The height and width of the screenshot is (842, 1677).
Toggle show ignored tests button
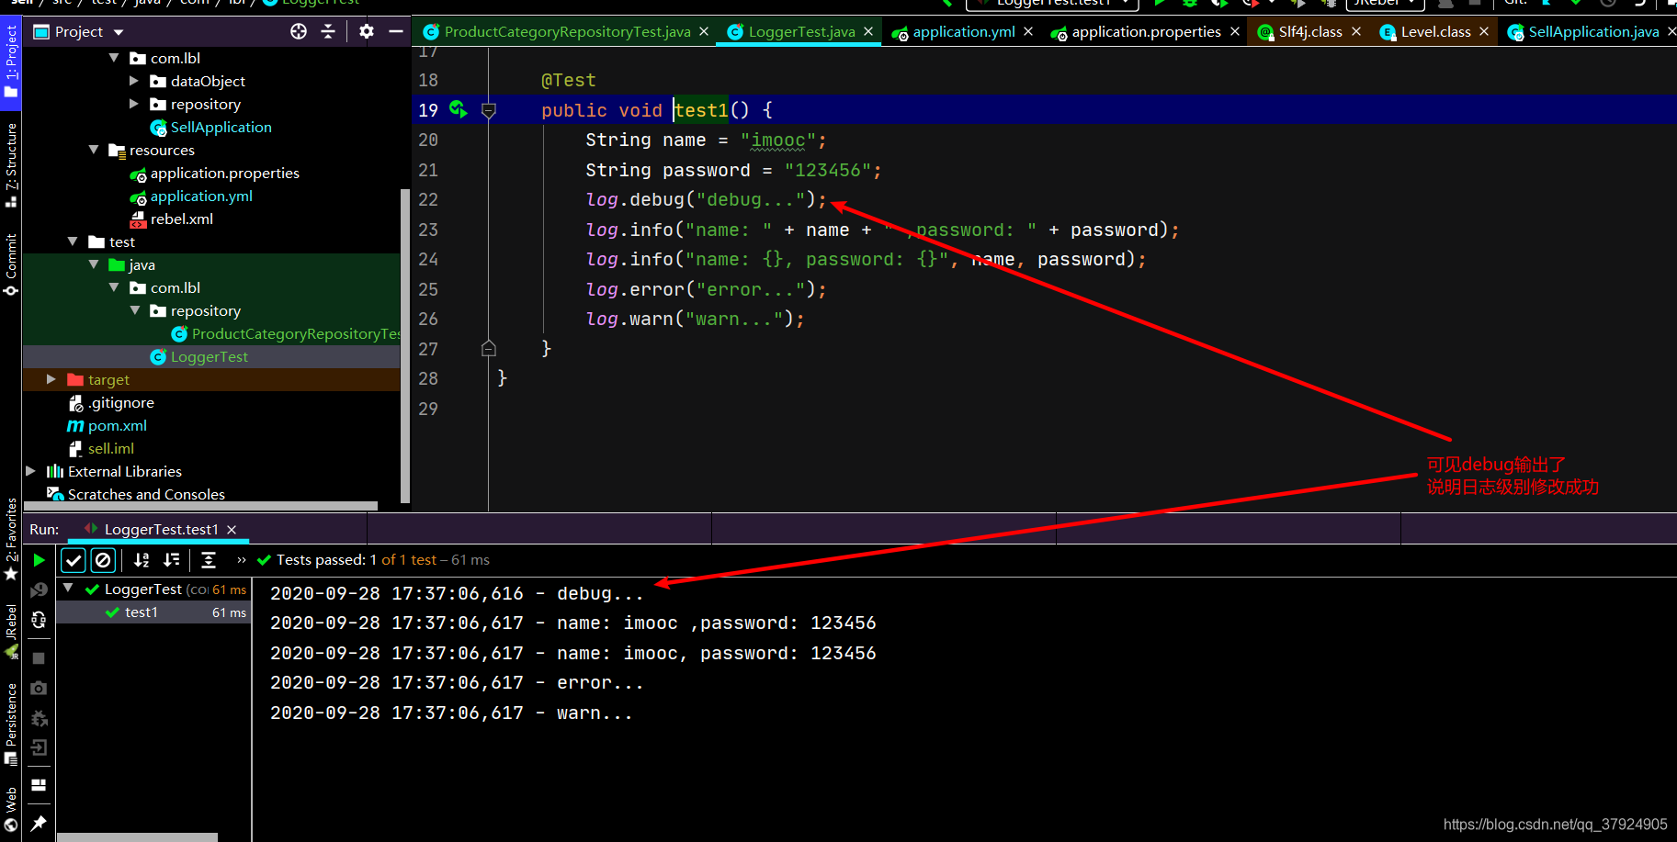[x=103, y=560]
